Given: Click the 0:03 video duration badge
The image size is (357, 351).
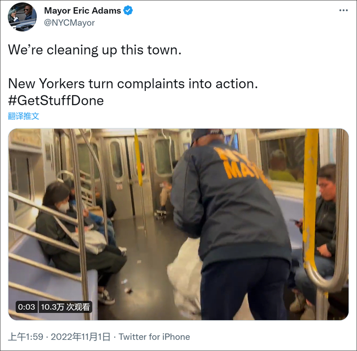Looking at the screenshot, I should [x=27, y=307].
